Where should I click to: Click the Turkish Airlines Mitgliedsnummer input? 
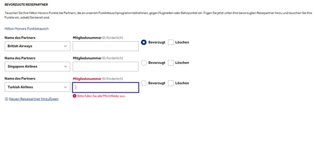105,87
